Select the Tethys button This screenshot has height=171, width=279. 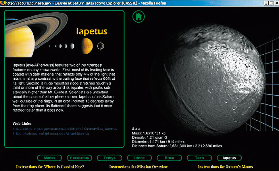pyautogui.click(x=109, y=158)
